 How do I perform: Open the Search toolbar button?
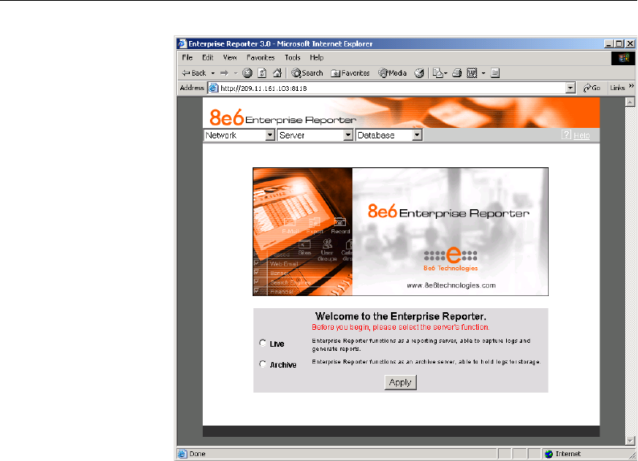[x=307, y=73]
